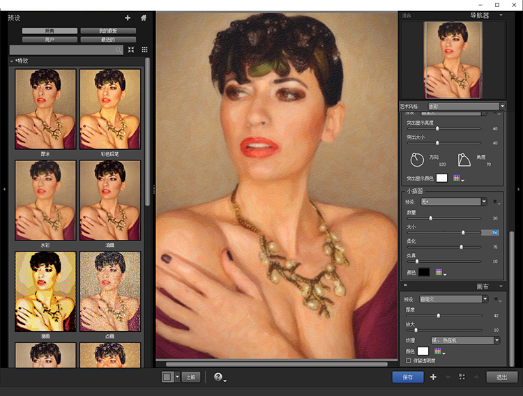Image resolution: width=523 pixels, height=396 pixels.
Task: Select the 彩色铅笔 preset thumbnail
Action: 110,109
